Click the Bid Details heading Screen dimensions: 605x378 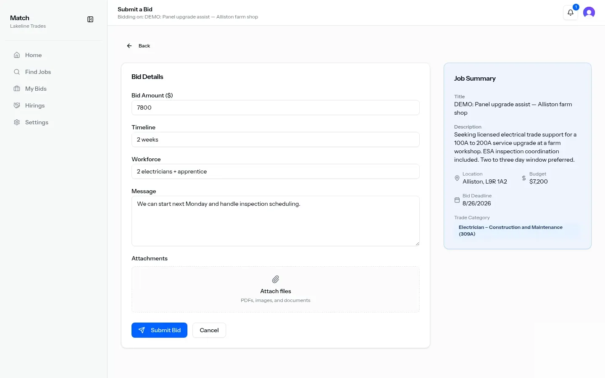pyautogui.click(x=147, y=77)
